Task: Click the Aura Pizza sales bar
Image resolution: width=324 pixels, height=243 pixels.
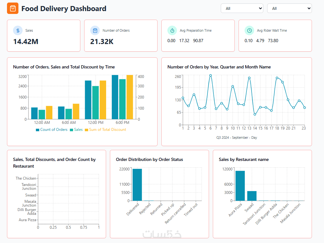Action: click(x=240, y=186)
